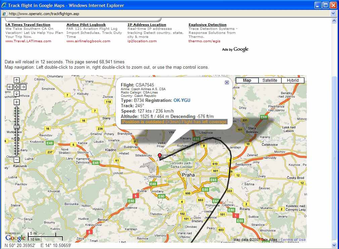339x249 pixels.
Task: Open aircraft registration OK-YGU link
Action: point(182,101)
